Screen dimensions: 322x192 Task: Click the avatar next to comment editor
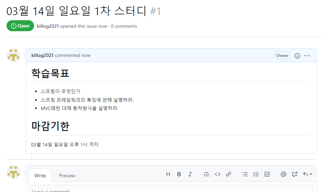(x=13, y=172)
